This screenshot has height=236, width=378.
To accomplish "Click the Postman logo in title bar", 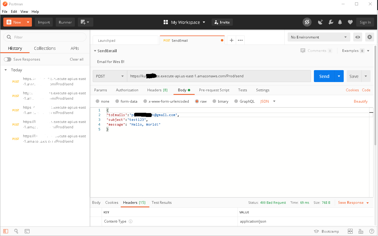I will coord(4,4).
